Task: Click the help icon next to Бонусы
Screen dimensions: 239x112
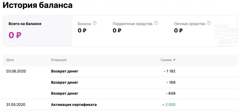Action: point(95,23)
